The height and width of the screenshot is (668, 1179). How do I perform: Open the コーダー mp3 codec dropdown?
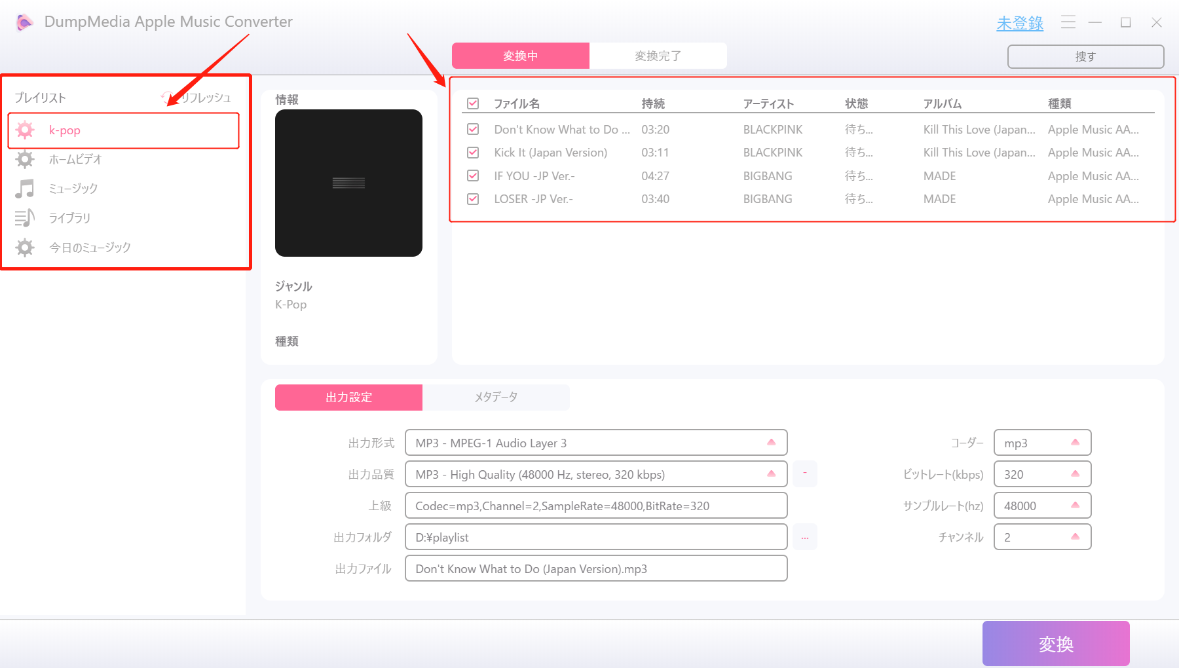1043,443
